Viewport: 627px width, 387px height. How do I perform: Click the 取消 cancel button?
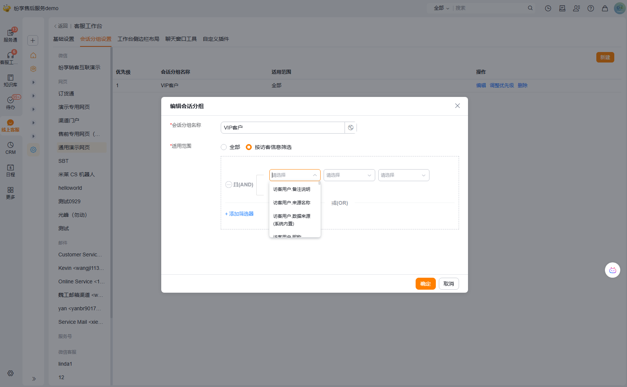(x=449, y=284)
